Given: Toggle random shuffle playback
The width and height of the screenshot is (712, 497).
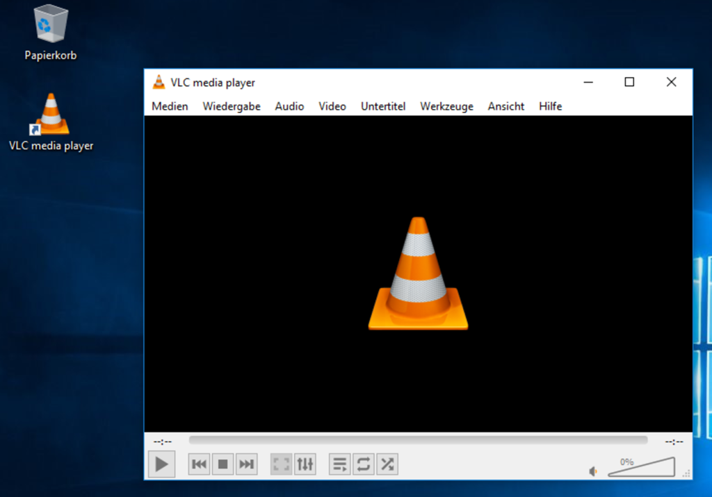Looking at the screenshot, I should pyautogui.click(x=387, y=464).
